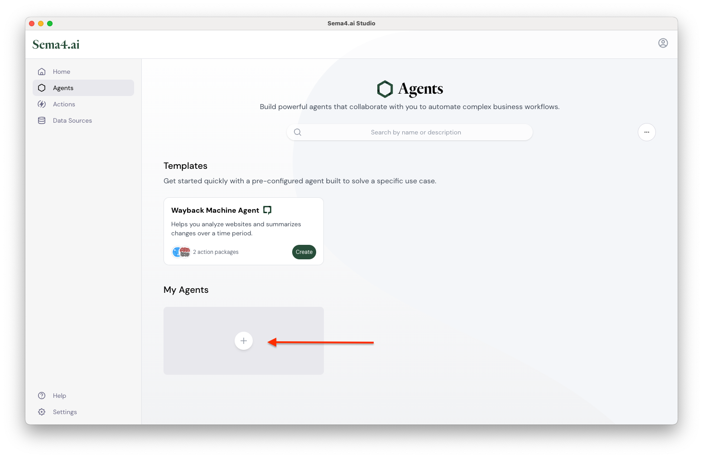Click the Settings gear icon
The image size is (703, 458).
[x=42, y=412]
